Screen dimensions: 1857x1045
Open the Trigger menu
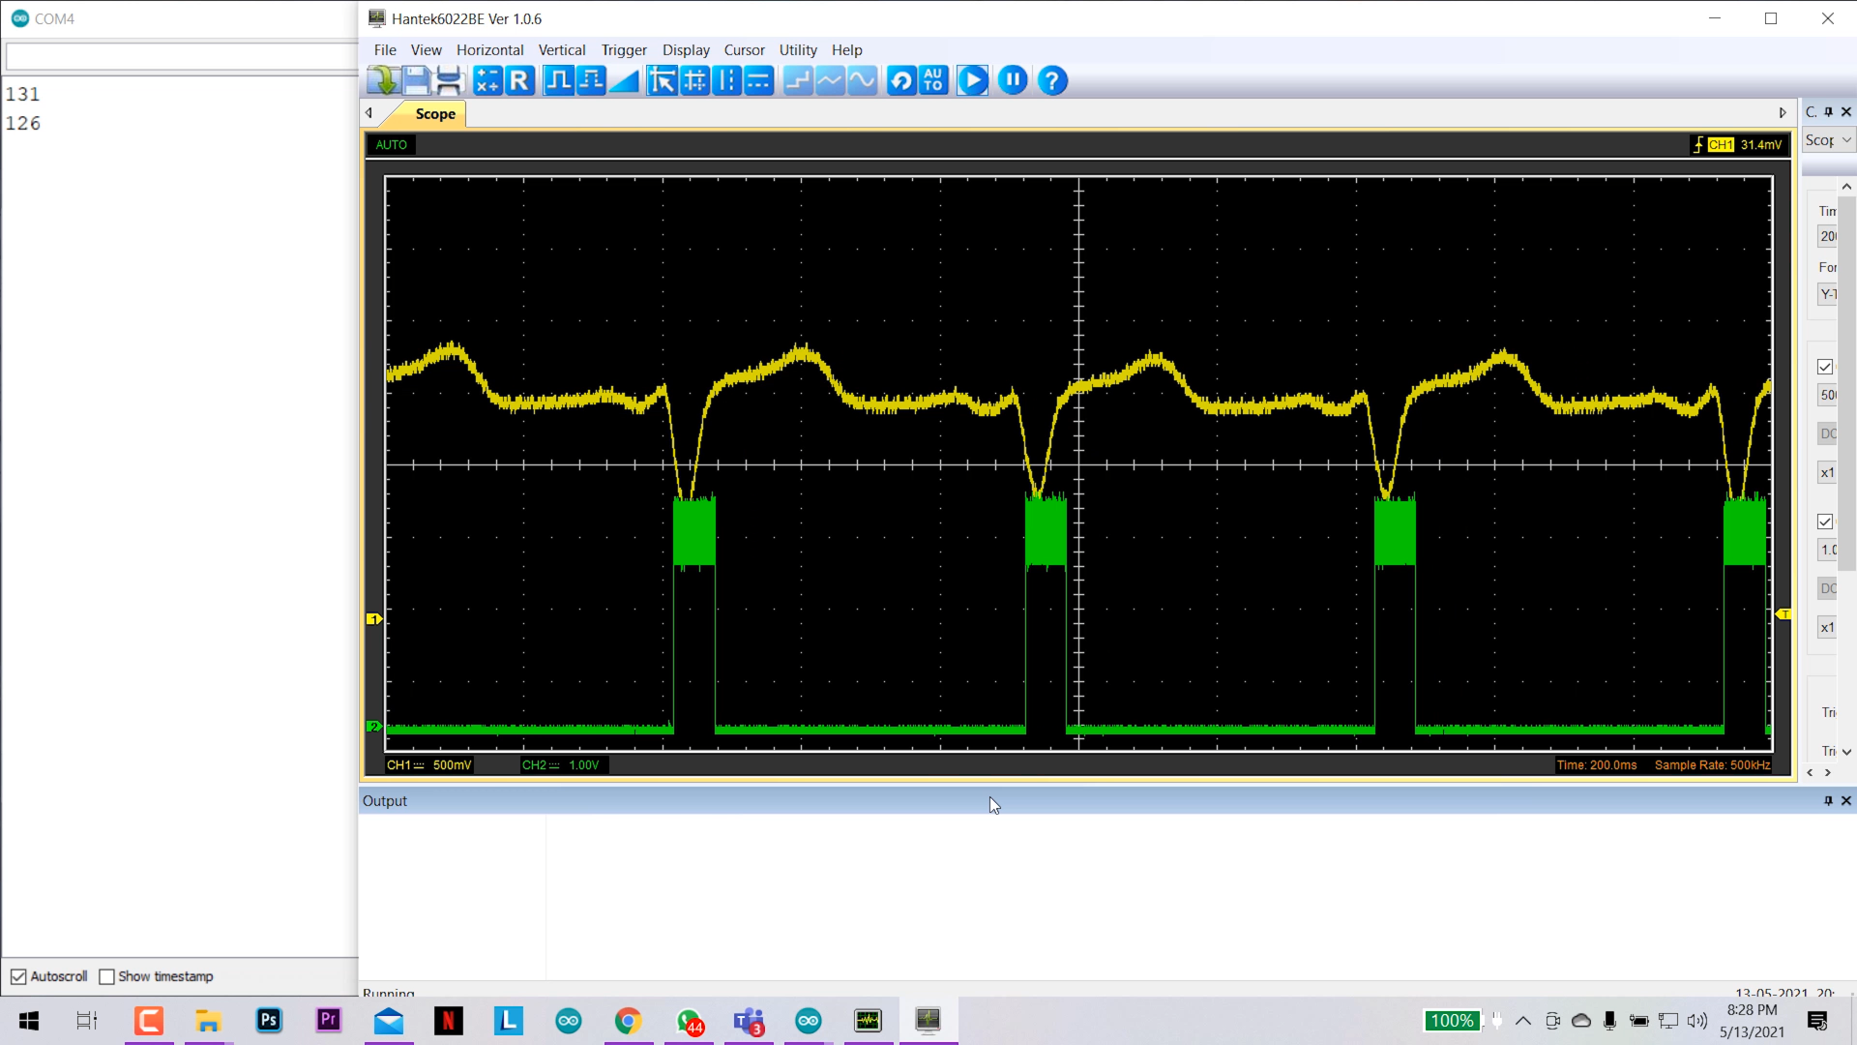click(624, 49)
